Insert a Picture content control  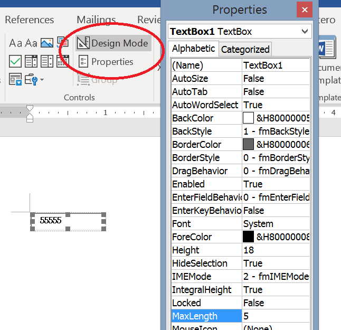coord(46,43)
